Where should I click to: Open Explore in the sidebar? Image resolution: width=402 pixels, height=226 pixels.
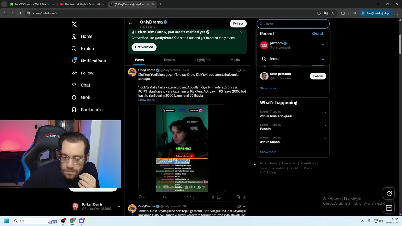[x=83, y=49]
